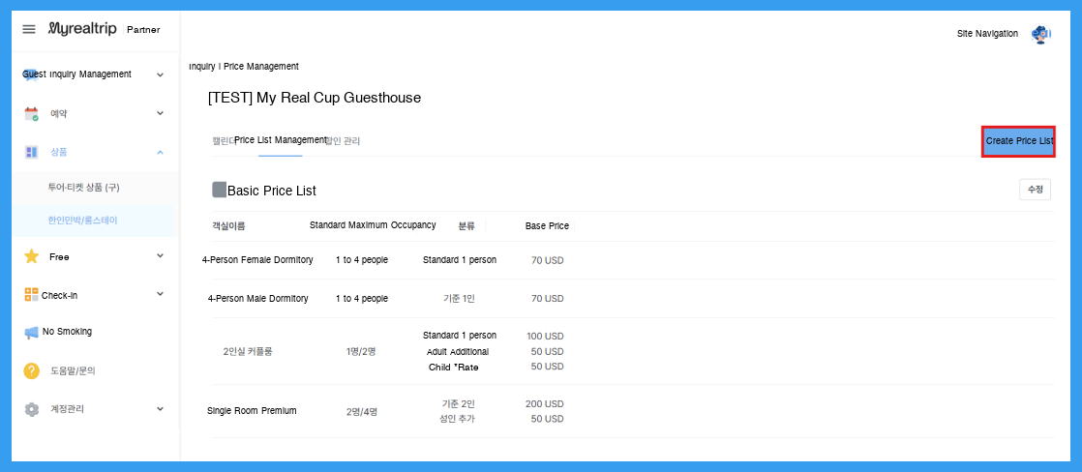Click the Free star icon

click(x=31, y=256)
